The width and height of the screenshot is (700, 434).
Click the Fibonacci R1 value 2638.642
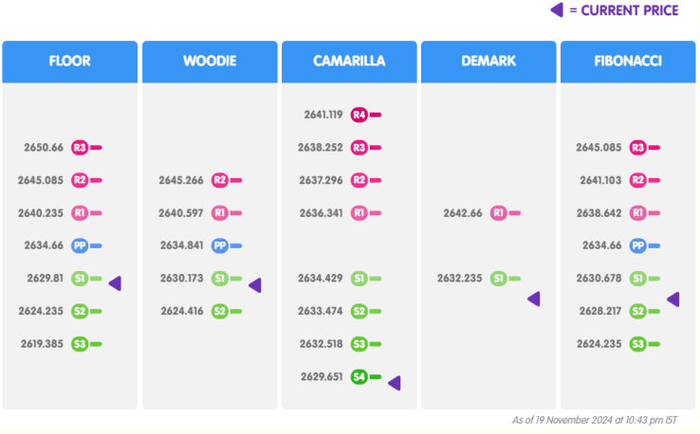point(599,213)
